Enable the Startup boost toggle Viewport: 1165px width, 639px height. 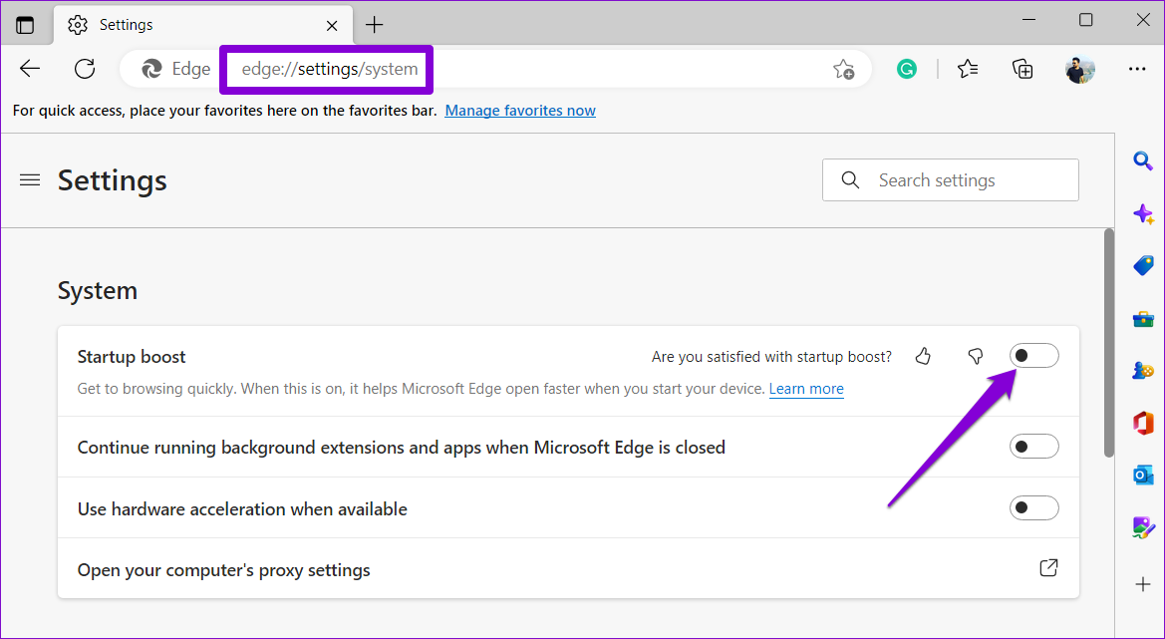point(1033,355)
